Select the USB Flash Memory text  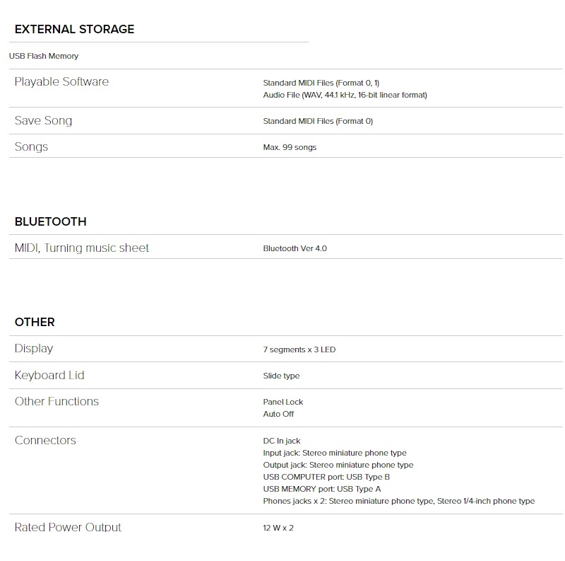pos(44,56)
